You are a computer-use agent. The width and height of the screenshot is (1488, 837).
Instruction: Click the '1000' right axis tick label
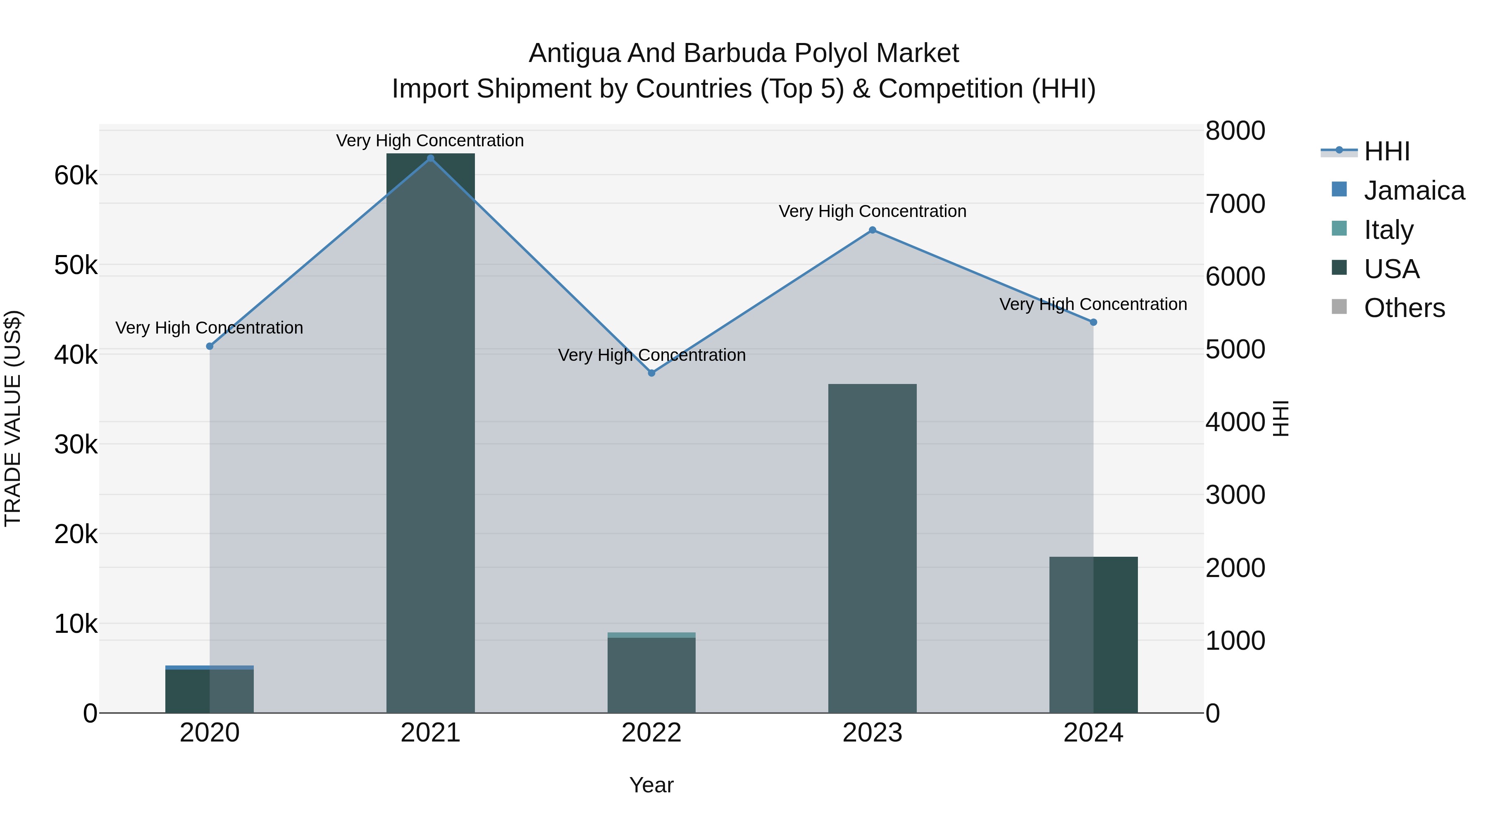(x=1235, y=640)
